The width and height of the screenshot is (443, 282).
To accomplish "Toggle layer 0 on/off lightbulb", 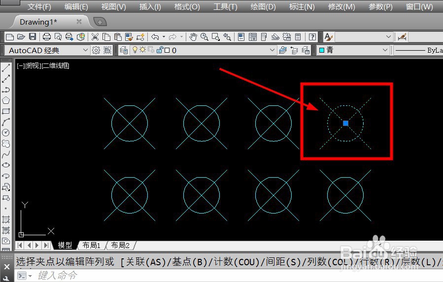I will (x=135, y=50).
